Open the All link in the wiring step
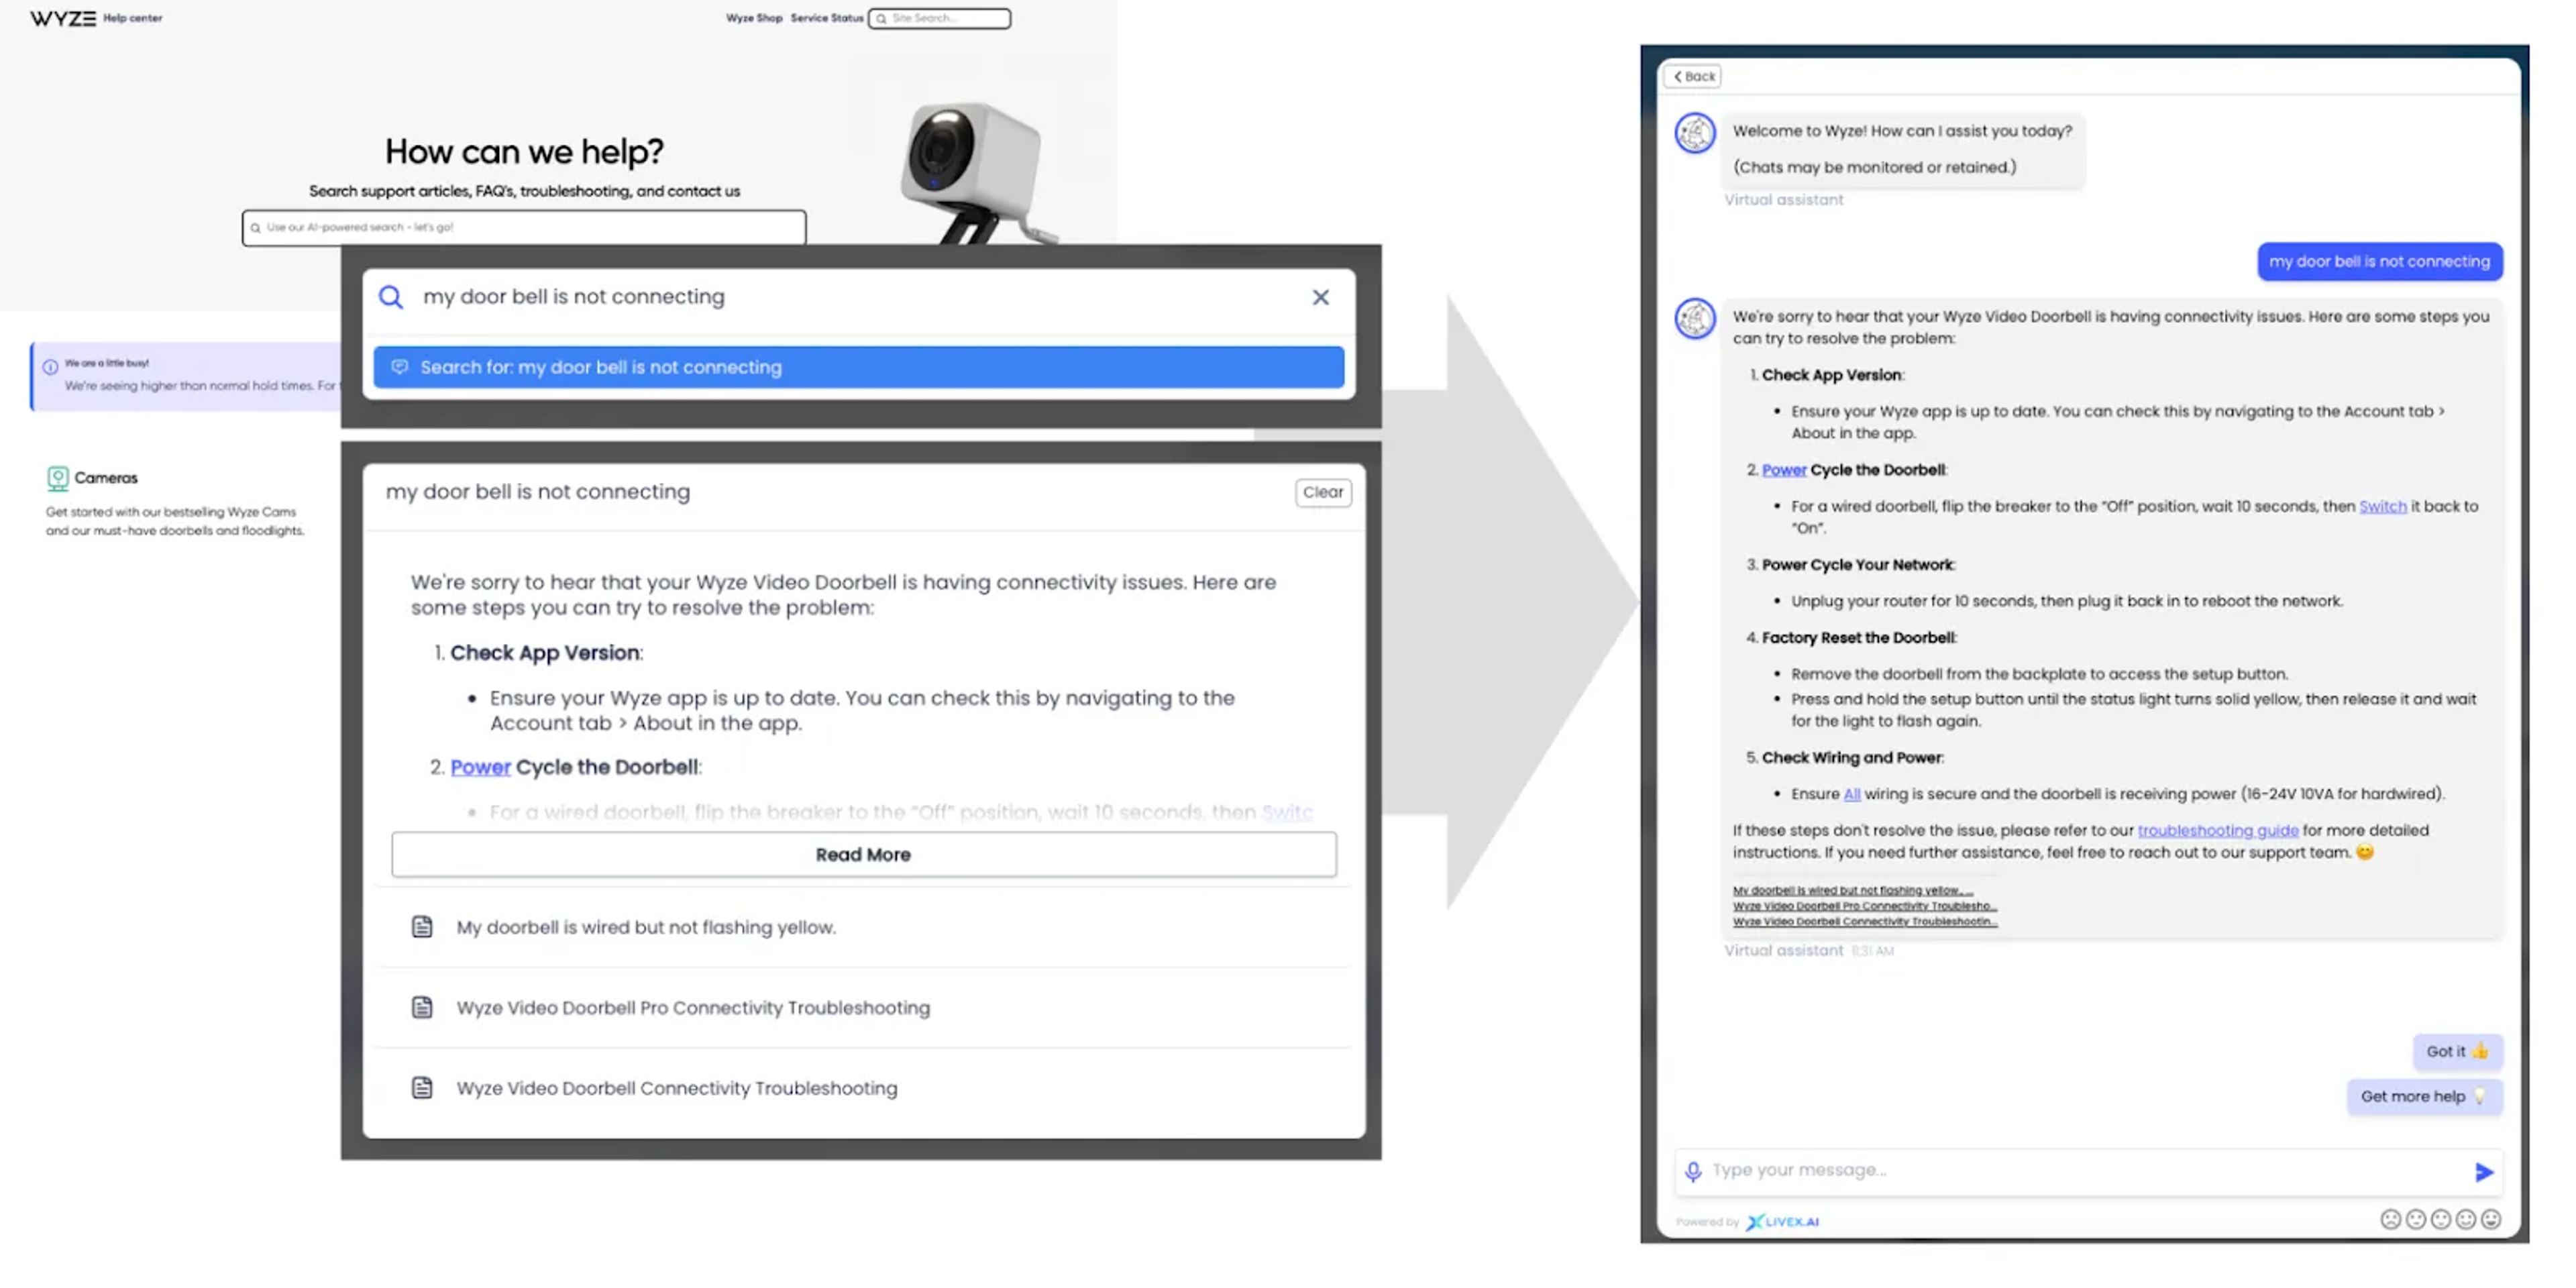The image size is (2576, 1288). [x=1851, y=794]
